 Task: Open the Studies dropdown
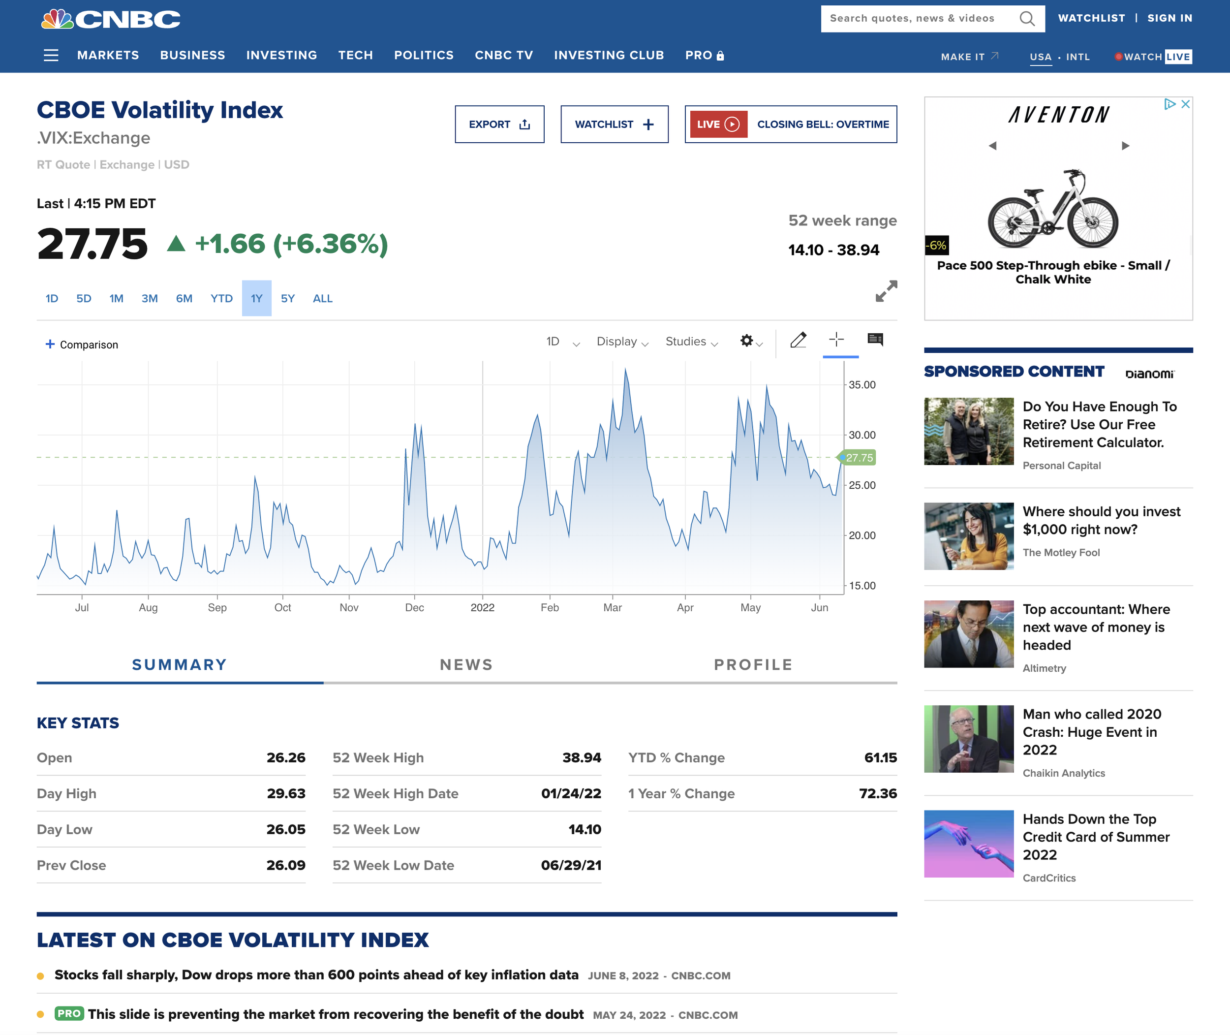pyautogui.click(x=691, y=342)
